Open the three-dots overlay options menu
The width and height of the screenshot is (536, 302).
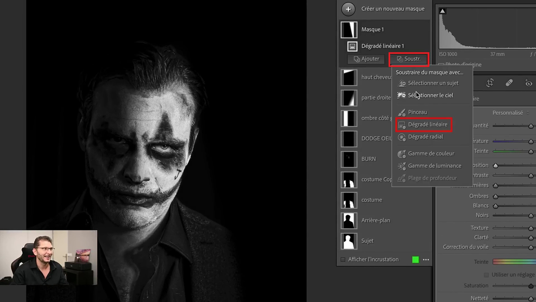[426, 260]
